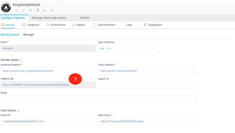The width and height of the screenshot is (235, 133).
Task: Open the Objects services tab
Action: (x=79, y=25)
